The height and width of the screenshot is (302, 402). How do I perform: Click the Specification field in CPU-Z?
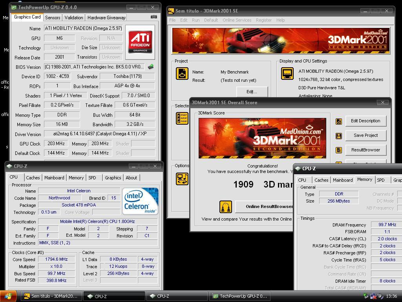coord(98,221)
